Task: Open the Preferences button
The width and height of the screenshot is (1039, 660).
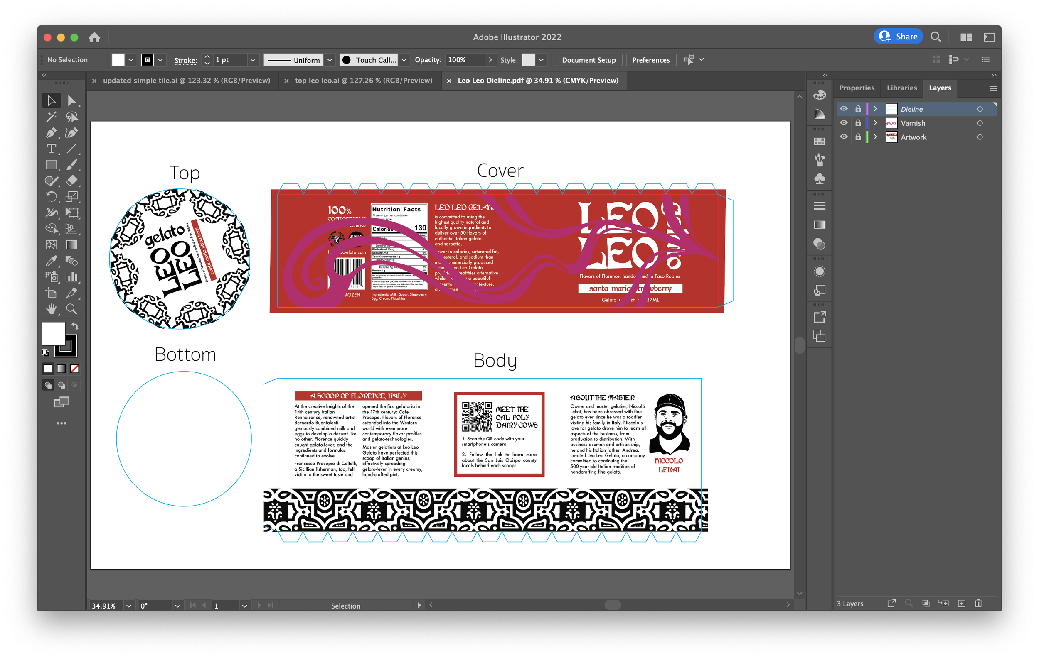Action: (x=650, y=60)
